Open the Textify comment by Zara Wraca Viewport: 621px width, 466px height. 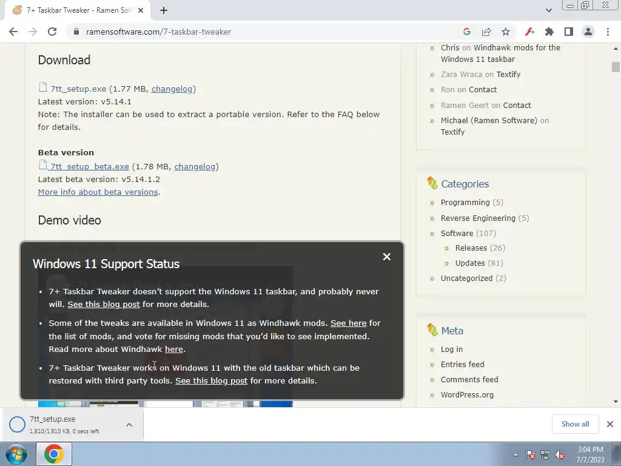(508, 74)
